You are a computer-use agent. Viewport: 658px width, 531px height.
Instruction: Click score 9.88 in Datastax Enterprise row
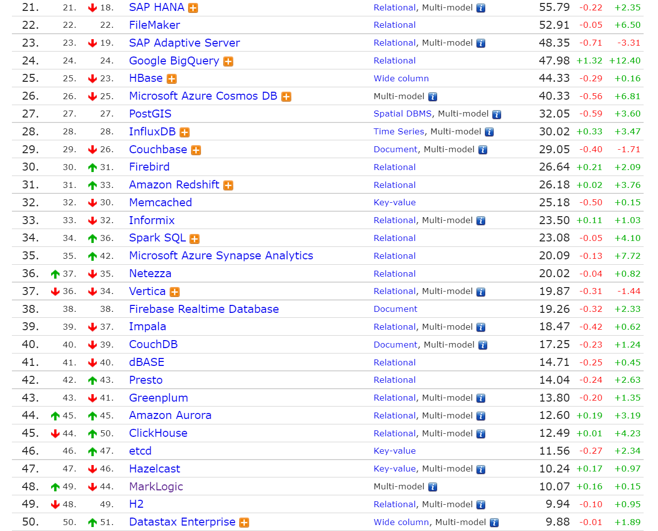pyautogui.click(x=558, y=522)
